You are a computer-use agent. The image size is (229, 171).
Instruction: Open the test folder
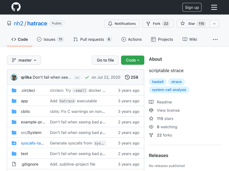coord(24,154)
